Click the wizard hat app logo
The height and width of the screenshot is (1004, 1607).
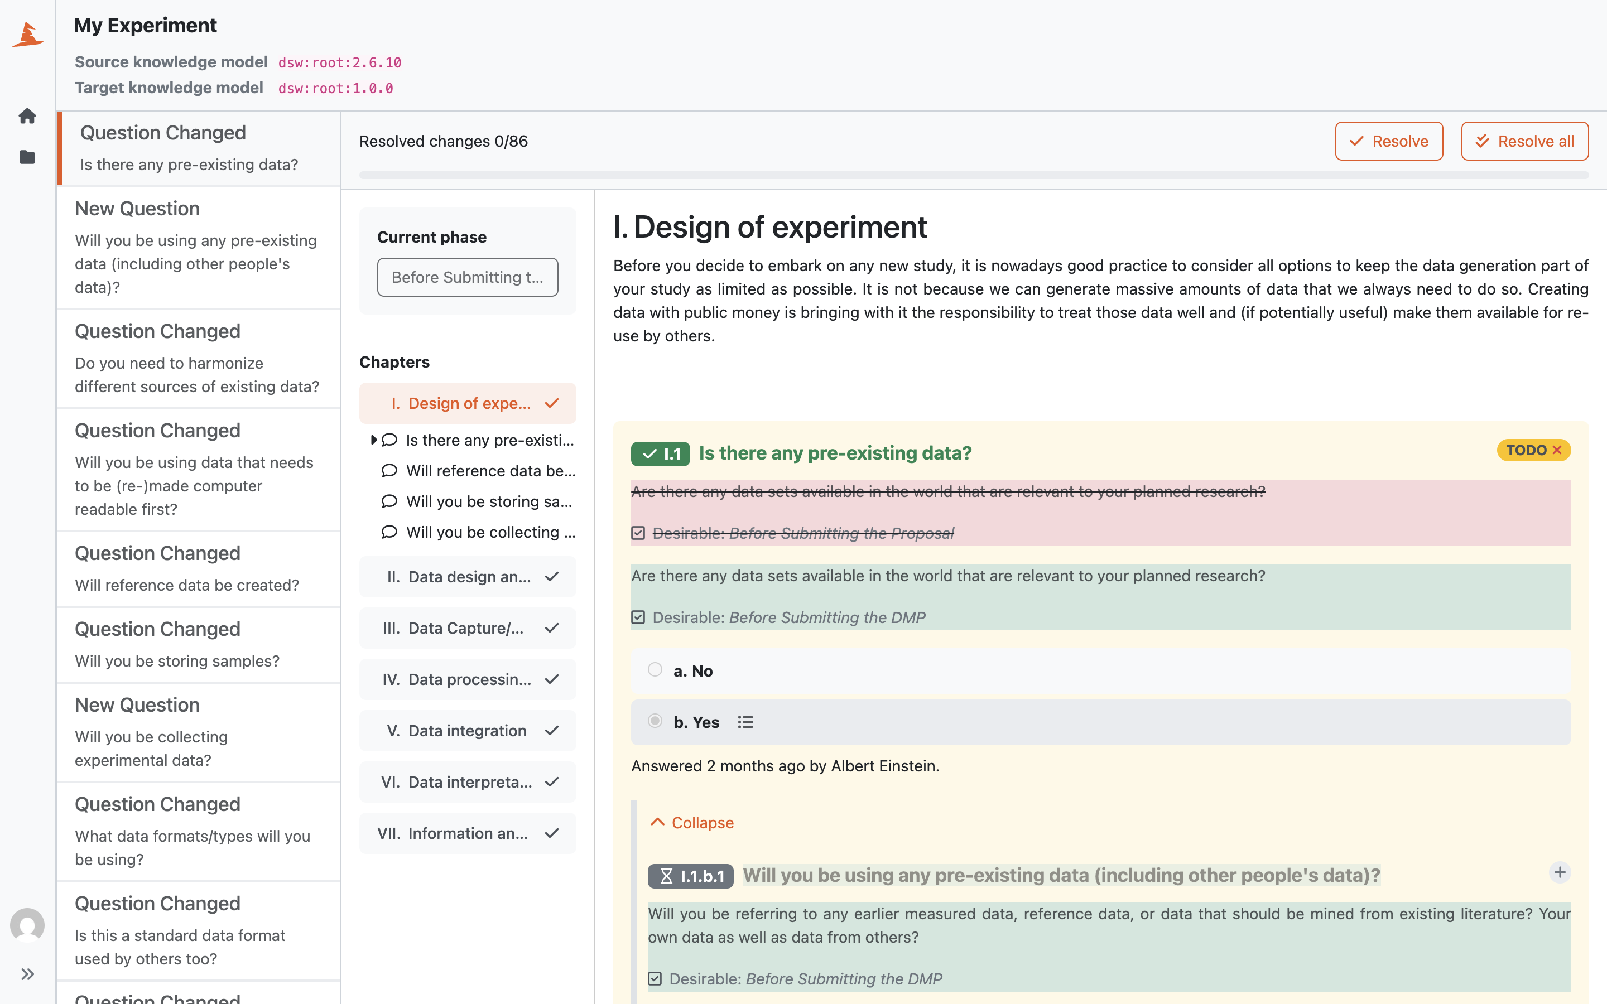[x=27, y=35]
